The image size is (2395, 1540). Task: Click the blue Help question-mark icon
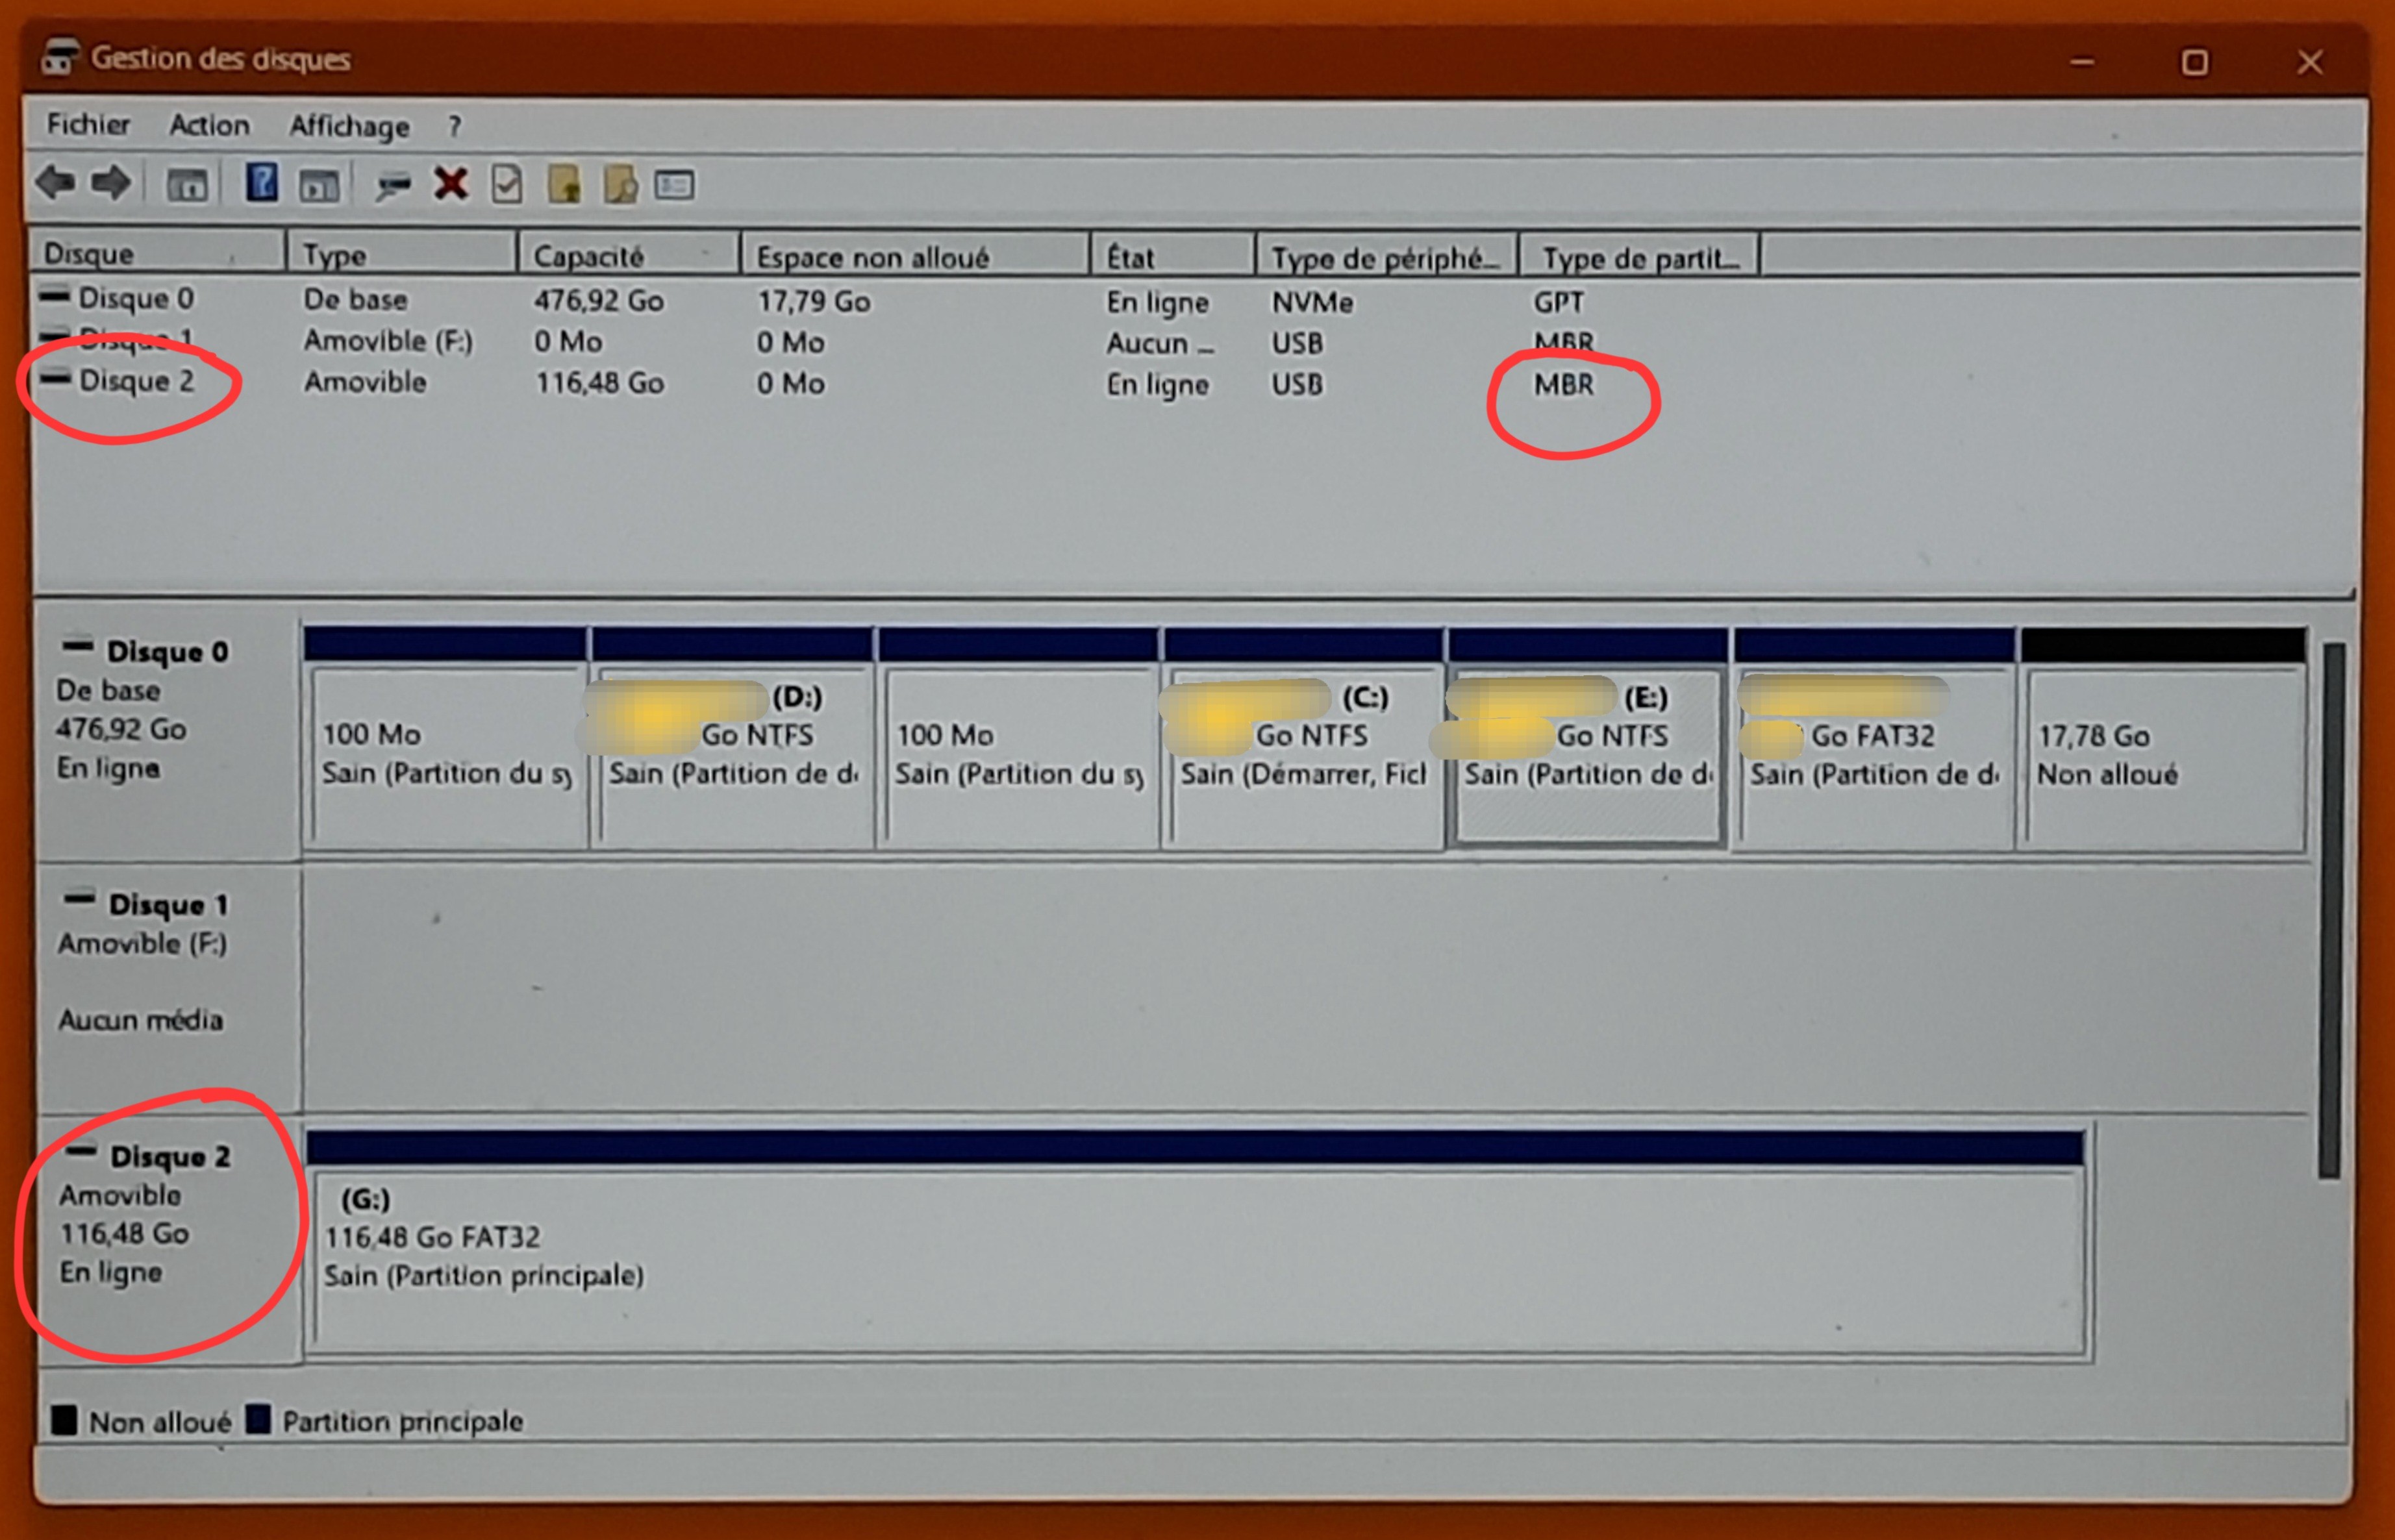point(261,184)
